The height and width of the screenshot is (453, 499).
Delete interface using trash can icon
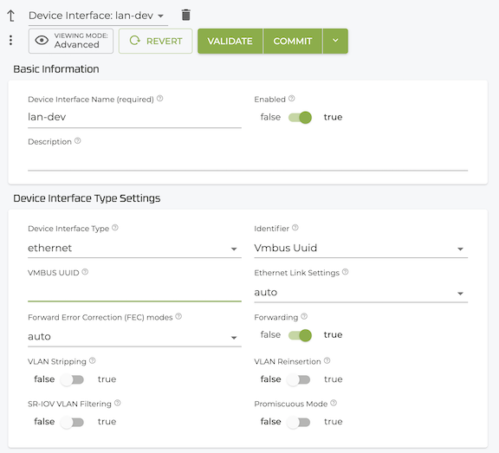point(186,15)
